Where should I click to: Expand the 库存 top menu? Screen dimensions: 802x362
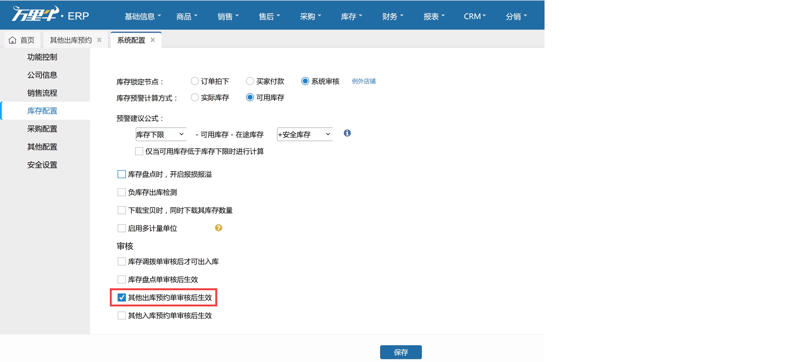point(351,16)
